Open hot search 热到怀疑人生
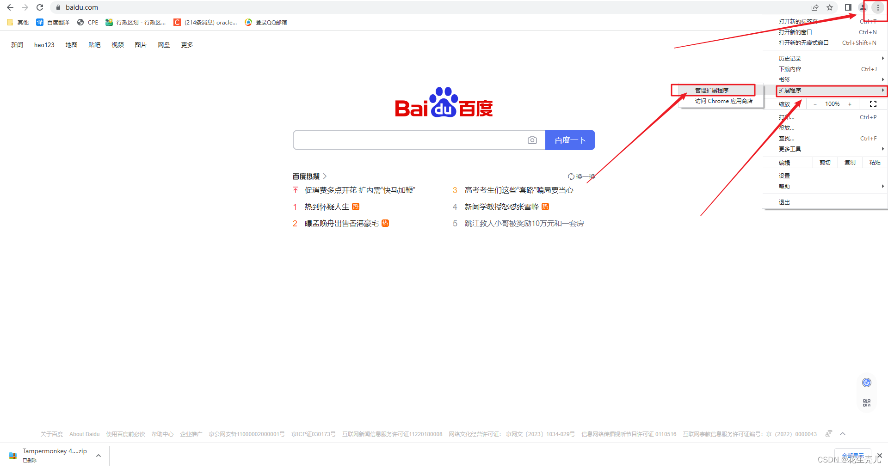The height and width of the screenshot is (468, 888). 327,207
